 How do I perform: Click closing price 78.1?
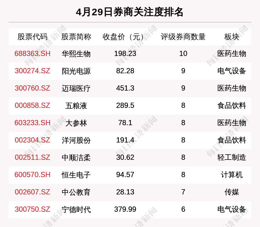(125, 123)
